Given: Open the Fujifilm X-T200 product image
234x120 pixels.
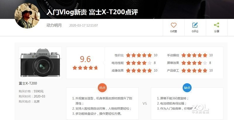Looking at the screenshot, I should point(40,63).
